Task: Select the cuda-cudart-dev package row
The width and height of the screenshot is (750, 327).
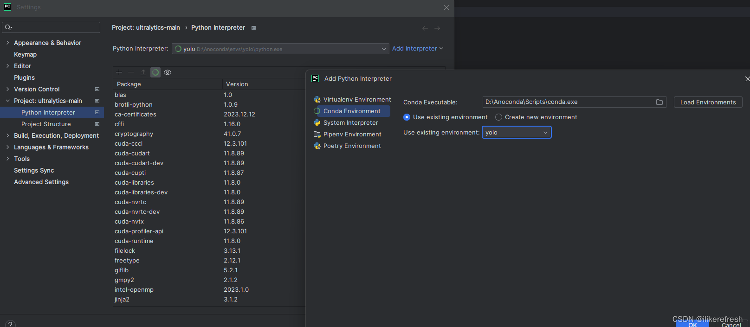Action: (209, 163)
